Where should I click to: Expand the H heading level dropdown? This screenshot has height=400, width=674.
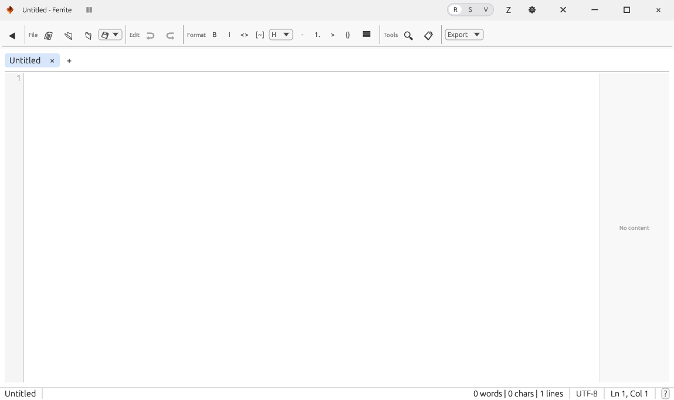point(281,35)
